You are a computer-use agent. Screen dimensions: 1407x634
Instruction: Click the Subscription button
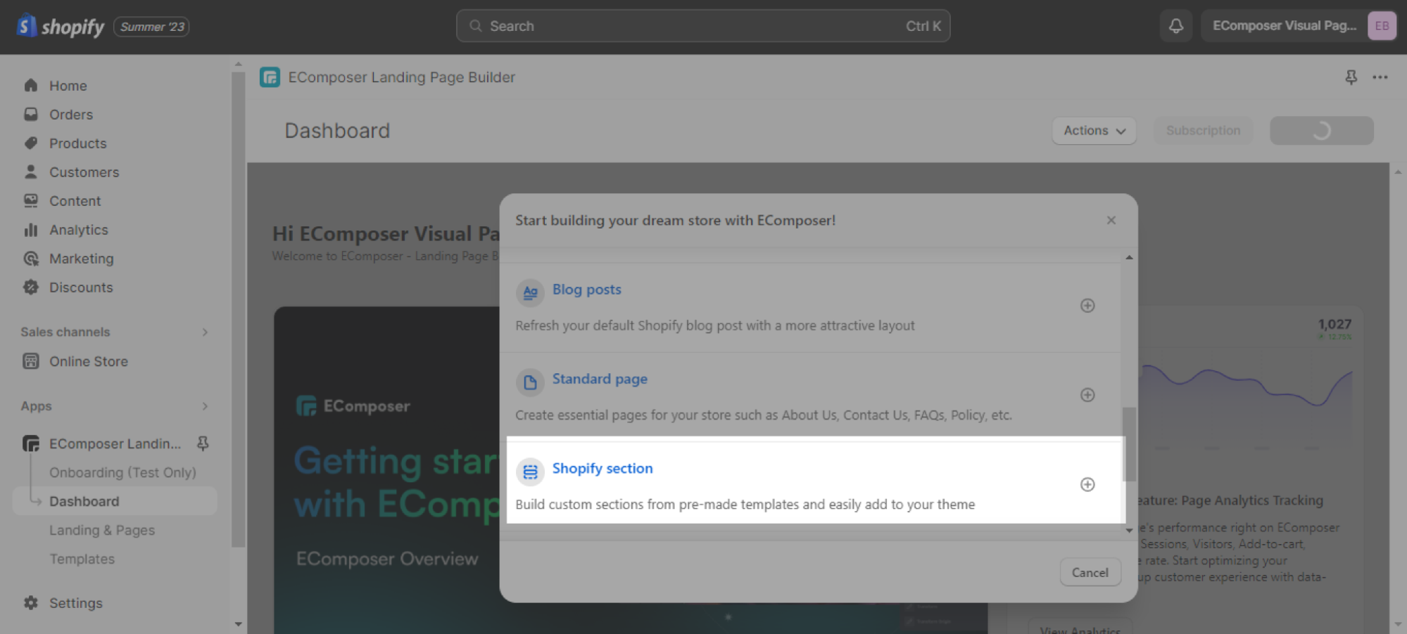[x=1203, y=131]
